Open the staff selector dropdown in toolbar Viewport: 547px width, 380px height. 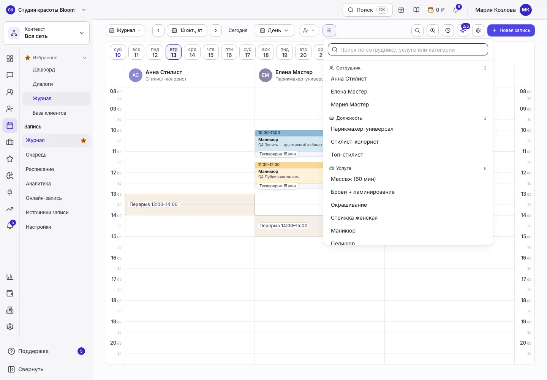309,30
